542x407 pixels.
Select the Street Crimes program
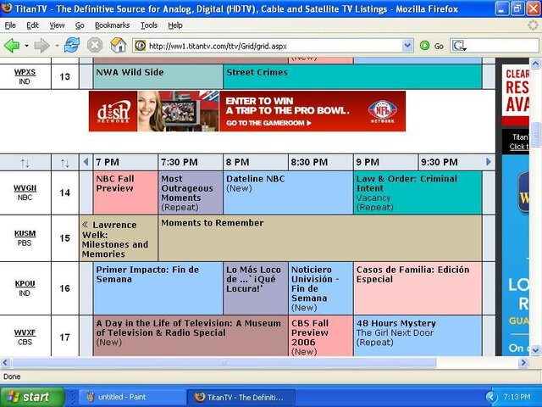352,76
